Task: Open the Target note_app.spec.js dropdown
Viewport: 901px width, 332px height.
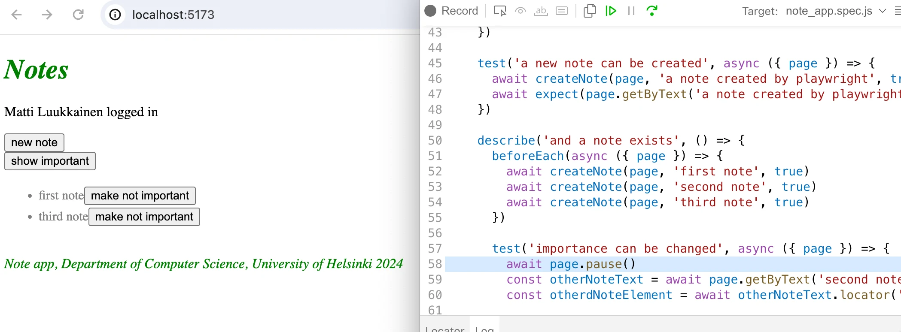Action: coord(836,11)
